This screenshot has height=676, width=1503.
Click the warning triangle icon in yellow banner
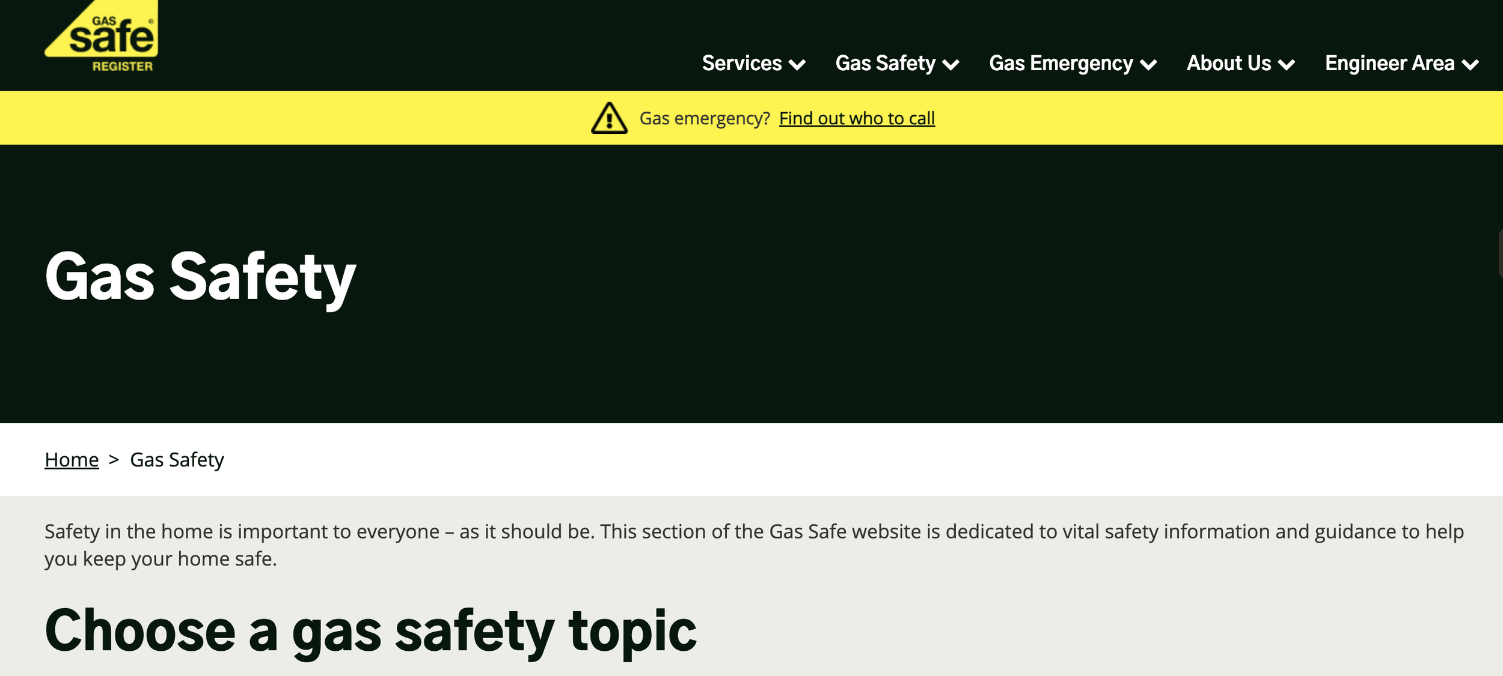point(609,118)
